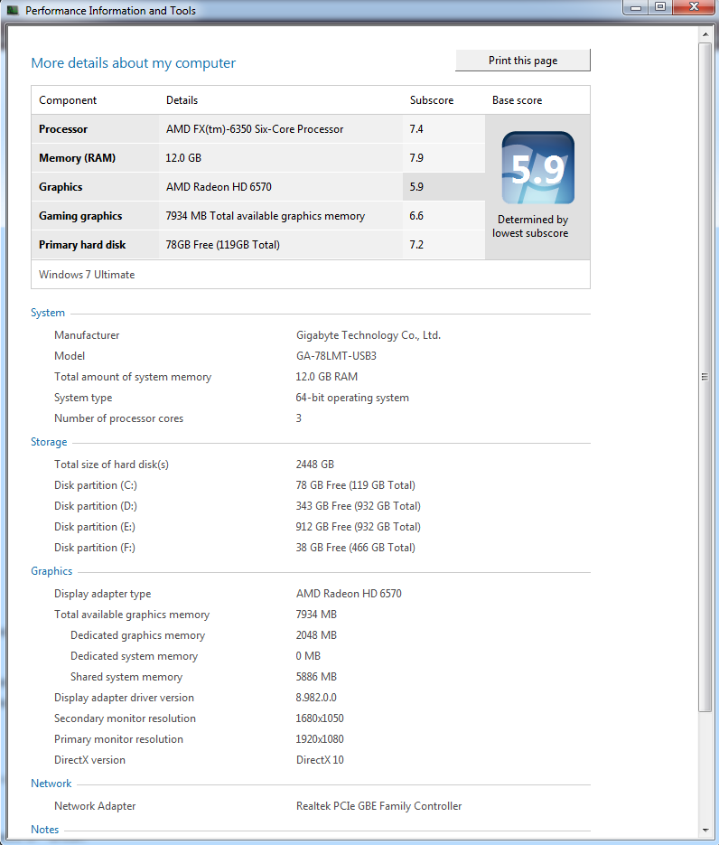Click the Print this page button
The width and height of the screenshot is (719, 845).
pyautogui.click(x=523, y=61)
